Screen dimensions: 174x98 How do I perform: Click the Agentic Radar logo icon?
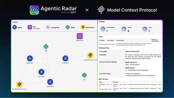[34, 10]
